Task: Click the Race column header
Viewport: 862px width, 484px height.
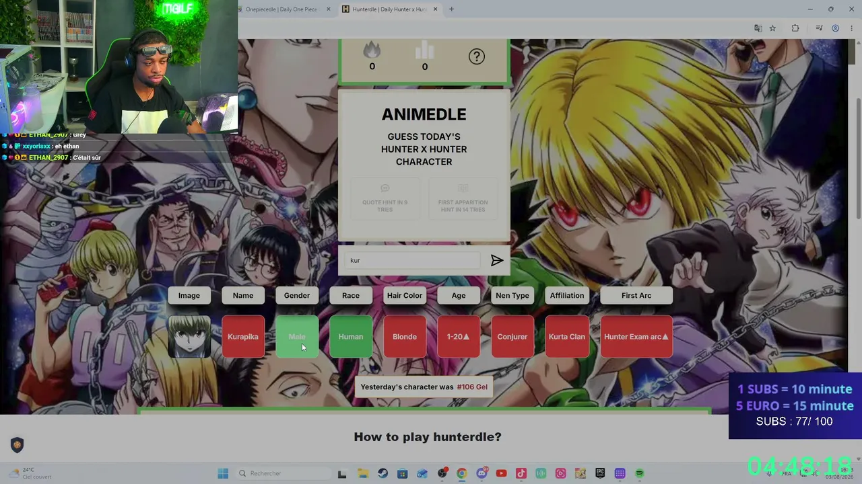Action: pos(351,296)
